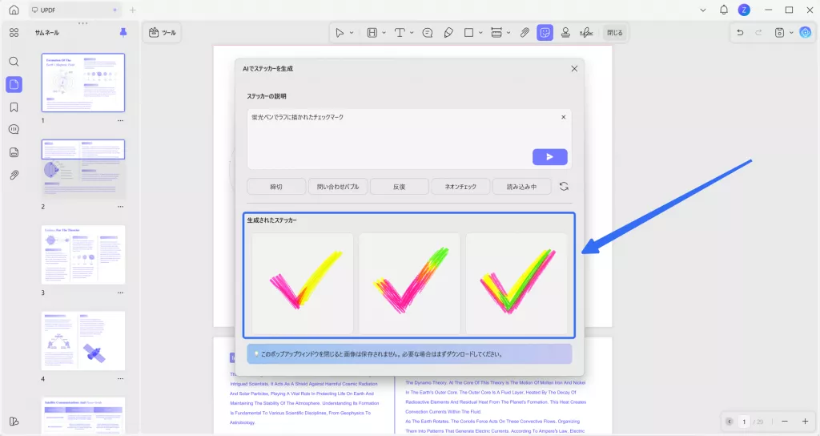Expand the save options dropdown
This screenshot has height=436, width=820.
791,32
